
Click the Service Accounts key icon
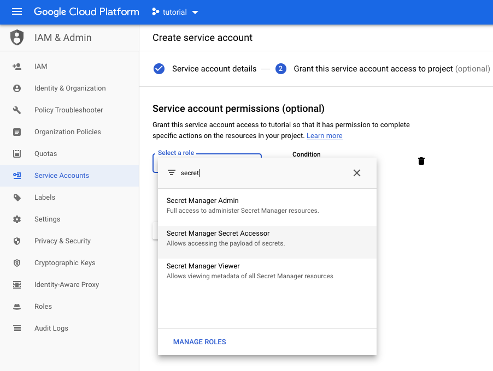[17, 176]
